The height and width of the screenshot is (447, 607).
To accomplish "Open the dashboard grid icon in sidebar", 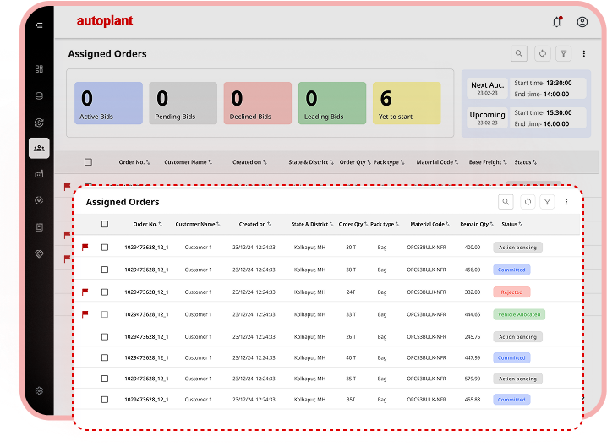I will [39, 69].
